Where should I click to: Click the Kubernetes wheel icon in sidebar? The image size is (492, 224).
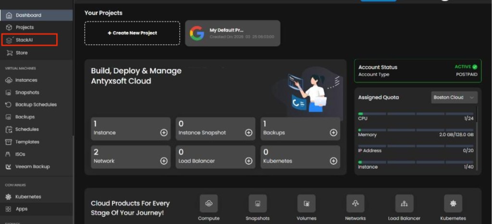pyautogui.click(x=9, y=197)
